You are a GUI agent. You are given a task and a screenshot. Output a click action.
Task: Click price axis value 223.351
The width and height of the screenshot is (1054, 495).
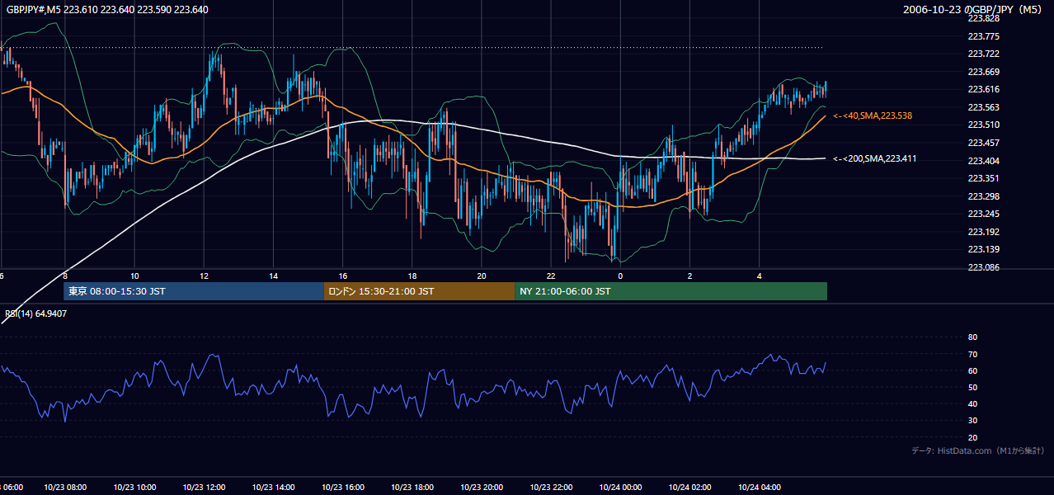pos(983,178)
